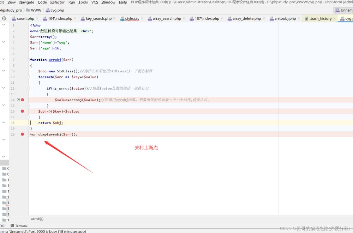Open the Navigate menu
The height and width of the screenshot is (233, 353).
[x=26, y=2]
